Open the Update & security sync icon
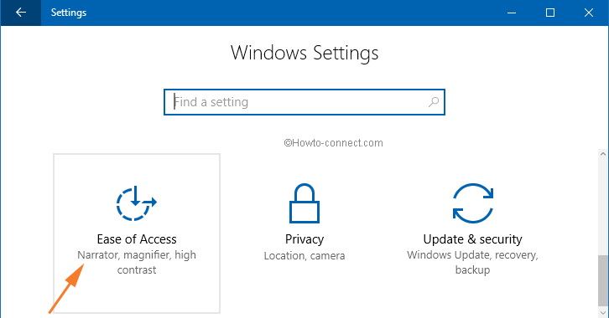The image size is (609, 318). click(x=472, y=203)
